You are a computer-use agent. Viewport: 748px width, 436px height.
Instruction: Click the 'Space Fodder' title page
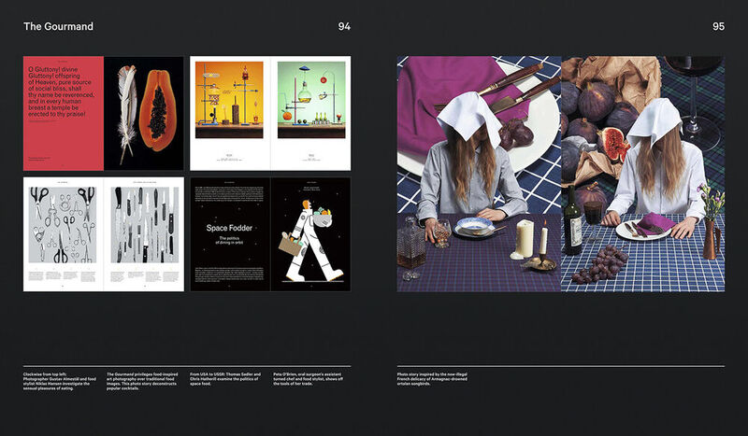coord(230,233)
